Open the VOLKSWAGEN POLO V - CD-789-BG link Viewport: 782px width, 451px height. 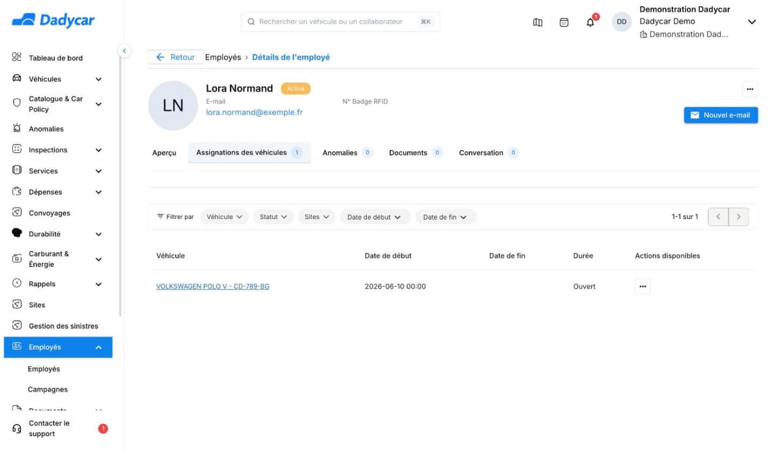tap(212, 287)
